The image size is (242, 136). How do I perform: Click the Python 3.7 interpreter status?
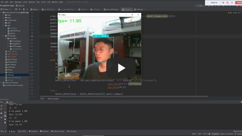coord(227,134)
